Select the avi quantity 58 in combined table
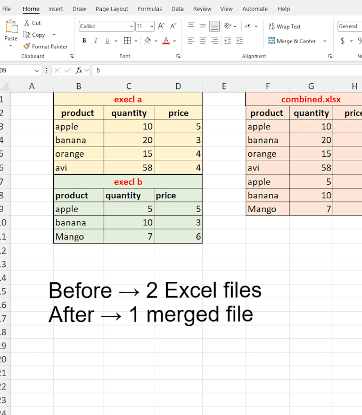This screenshot has height=415, width=362. tap(311, 167)
